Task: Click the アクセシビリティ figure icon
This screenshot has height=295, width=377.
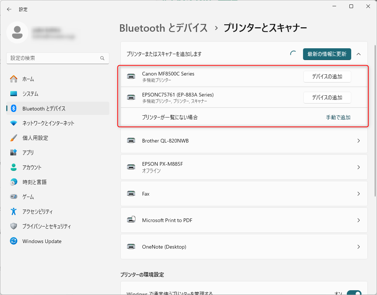Action: click(14, 211)
